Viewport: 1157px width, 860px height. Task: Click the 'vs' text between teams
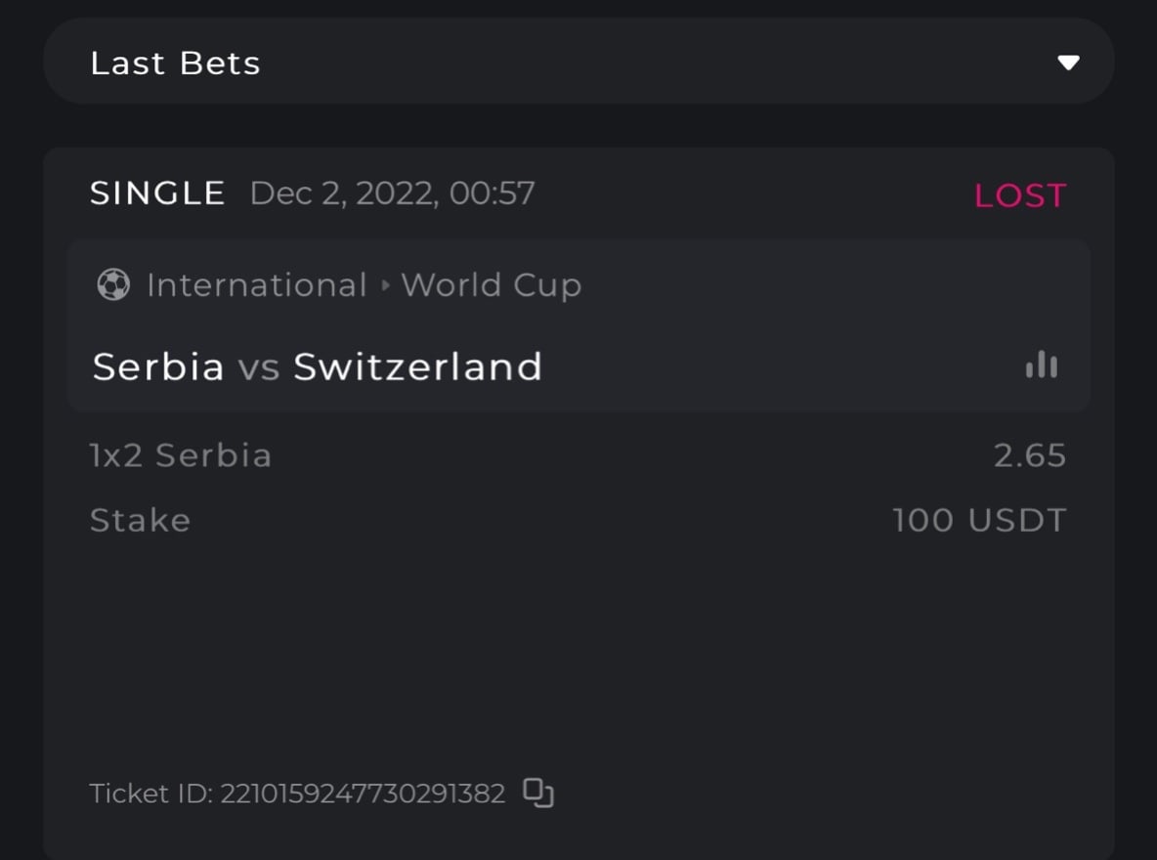[x=259, y=367]
